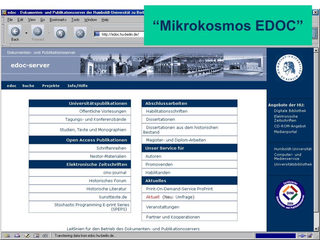
Task: Click the Info/Hilfe navigation tab
Action: click(77, 86)
